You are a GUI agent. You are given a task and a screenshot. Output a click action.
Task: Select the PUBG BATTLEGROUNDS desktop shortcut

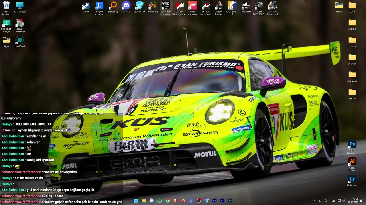[259, 9]
